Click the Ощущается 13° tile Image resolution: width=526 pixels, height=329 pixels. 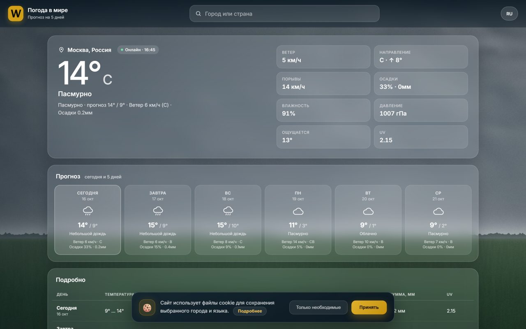coord(323,137)
